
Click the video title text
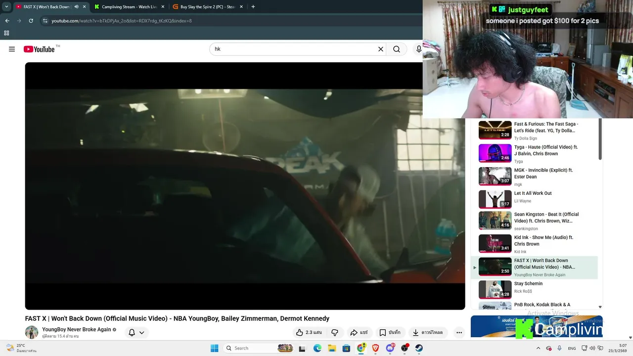177,318
